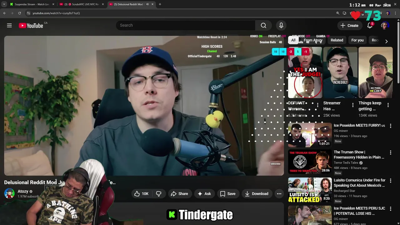Image resolution: width=400 pixels, height=225 pixels.
Task: Click the Ask button
Action: click(x=204, y=194)
